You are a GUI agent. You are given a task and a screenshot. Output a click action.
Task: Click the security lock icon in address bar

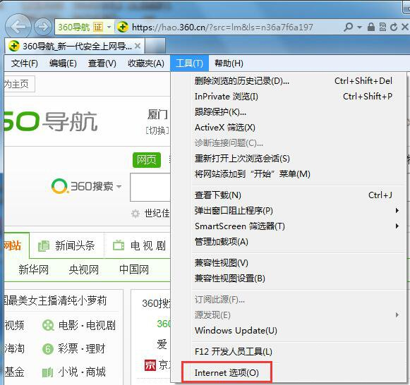[x=370, y=27]
